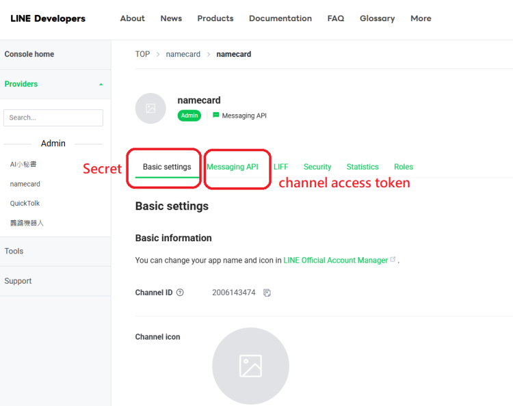Screen dimensions: 513x406
Task: Collapse the Providers section arrow
Action: point(101,85)
